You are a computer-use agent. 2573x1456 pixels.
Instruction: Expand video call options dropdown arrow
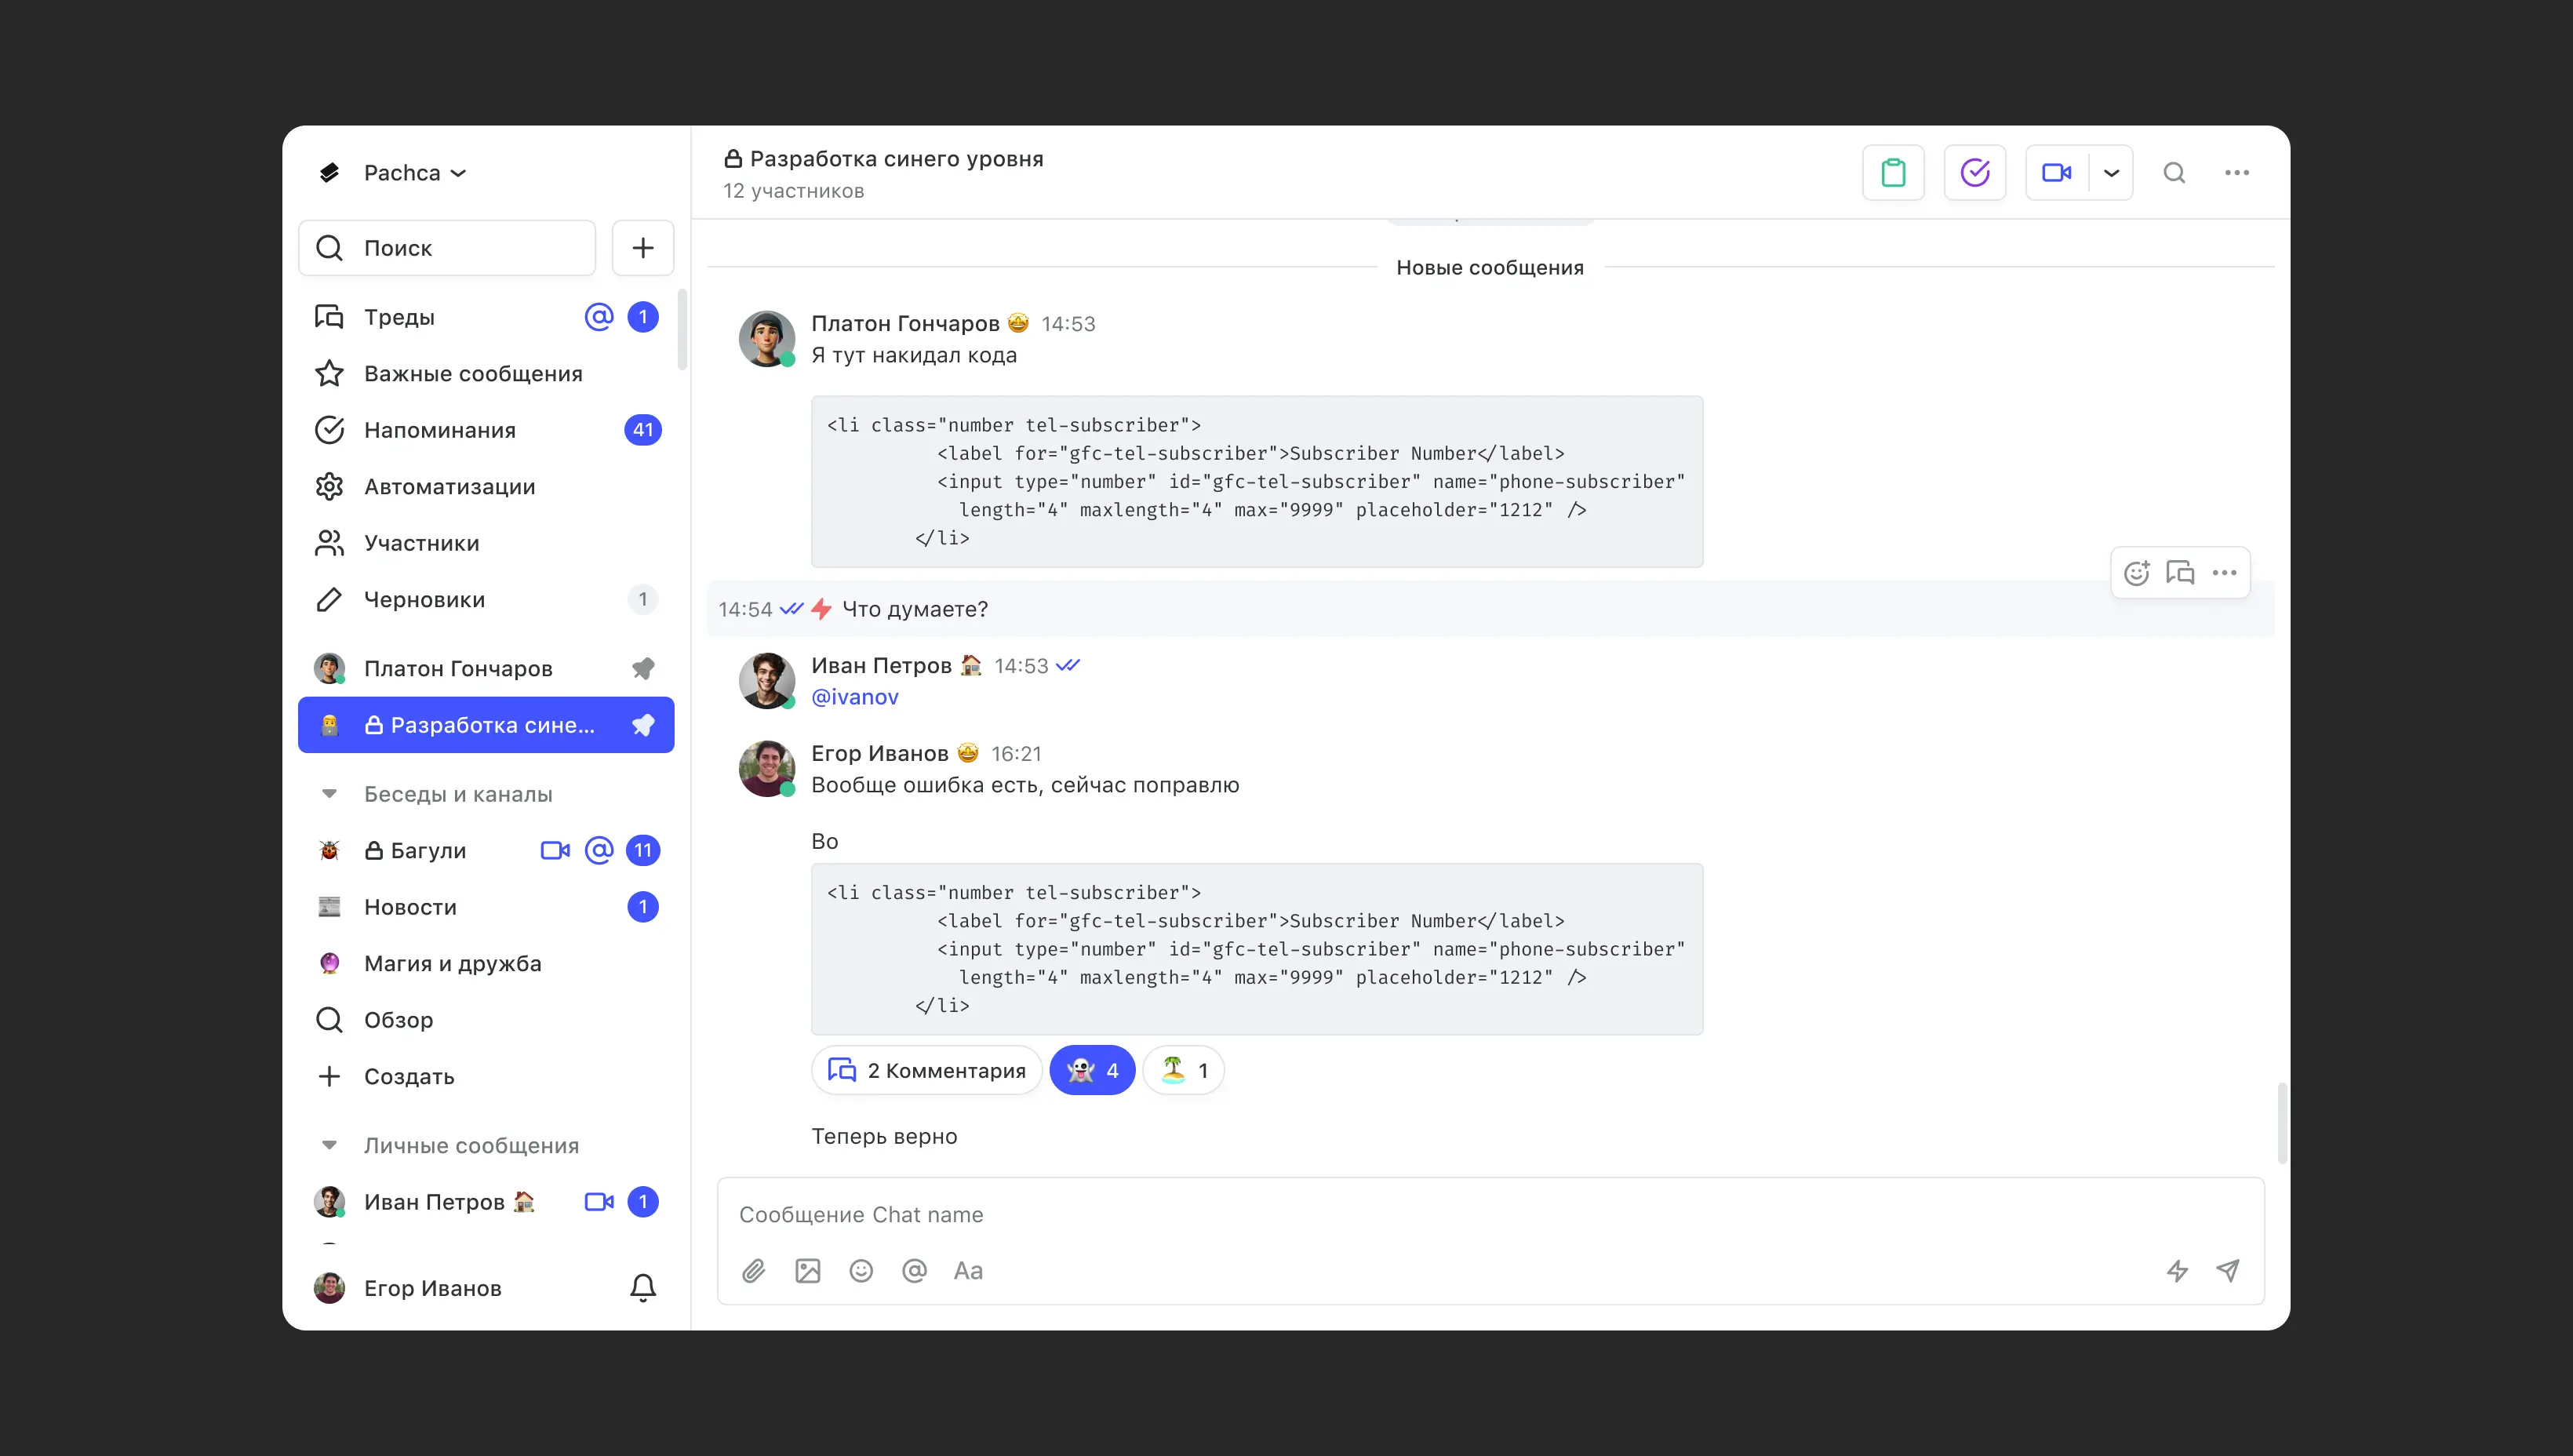click(x=2111, y=173)
